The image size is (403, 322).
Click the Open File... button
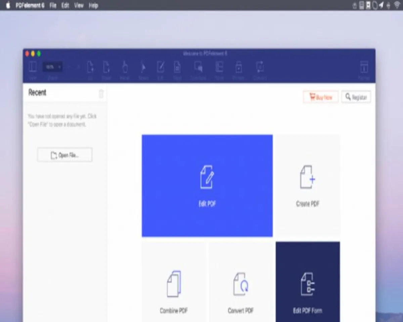coord(65,155)
